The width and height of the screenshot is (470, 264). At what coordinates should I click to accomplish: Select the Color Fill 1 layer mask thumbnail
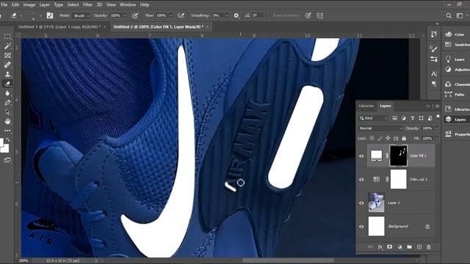398,155
